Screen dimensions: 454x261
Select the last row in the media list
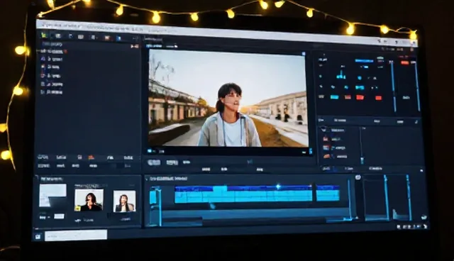(x=52, y=92)
